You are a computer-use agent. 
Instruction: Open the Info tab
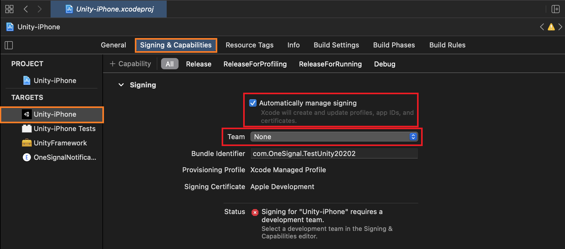(293, 45)
